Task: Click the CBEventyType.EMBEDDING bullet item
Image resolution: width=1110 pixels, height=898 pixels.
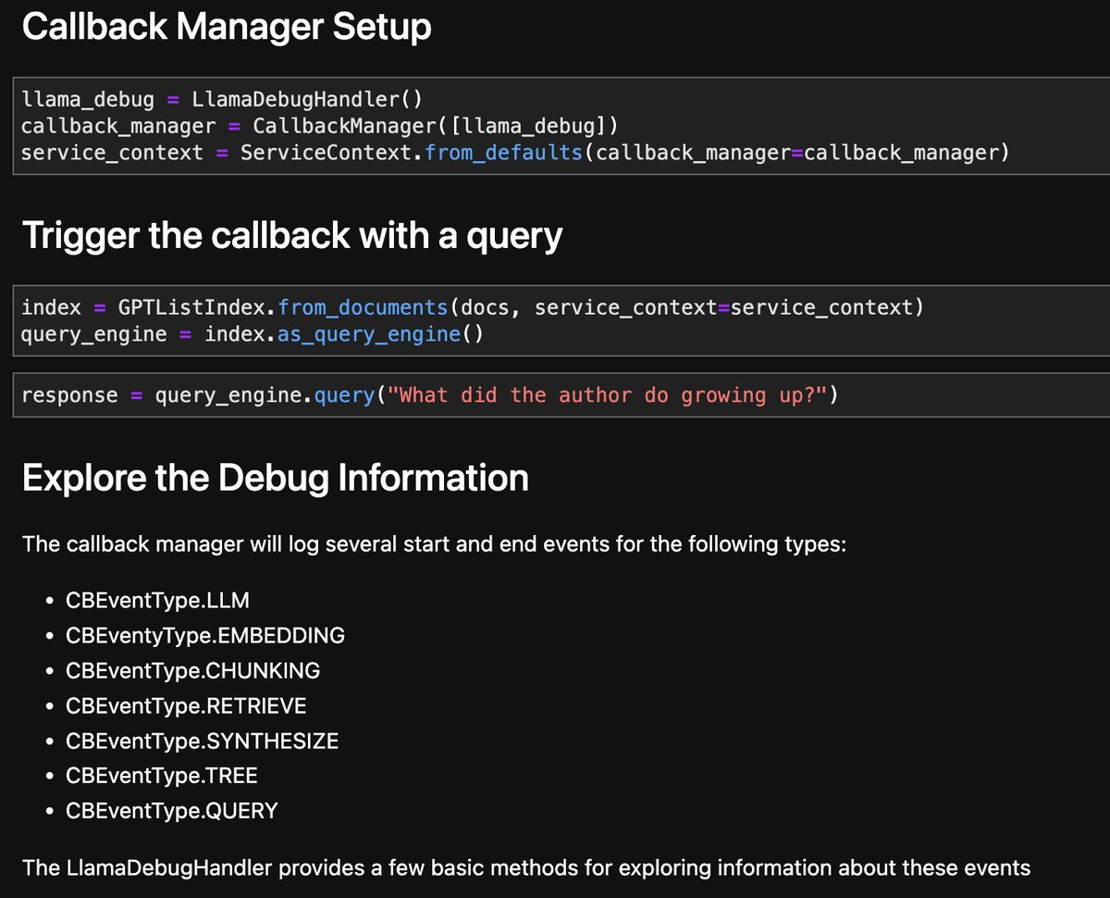Action: (x=205, y=635)
